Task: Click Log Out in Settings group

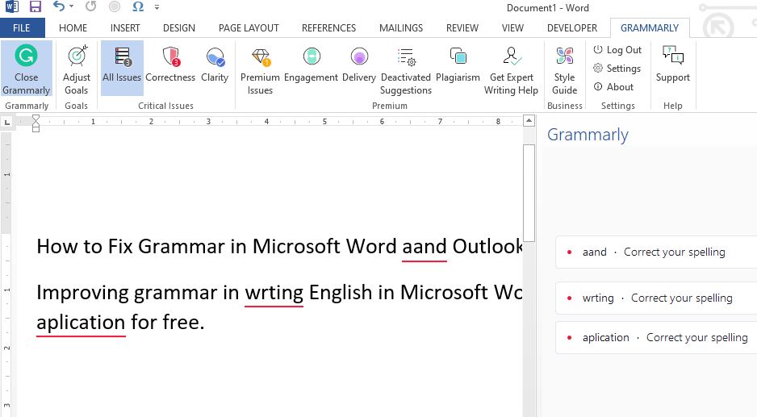Action: coord(617,50)
